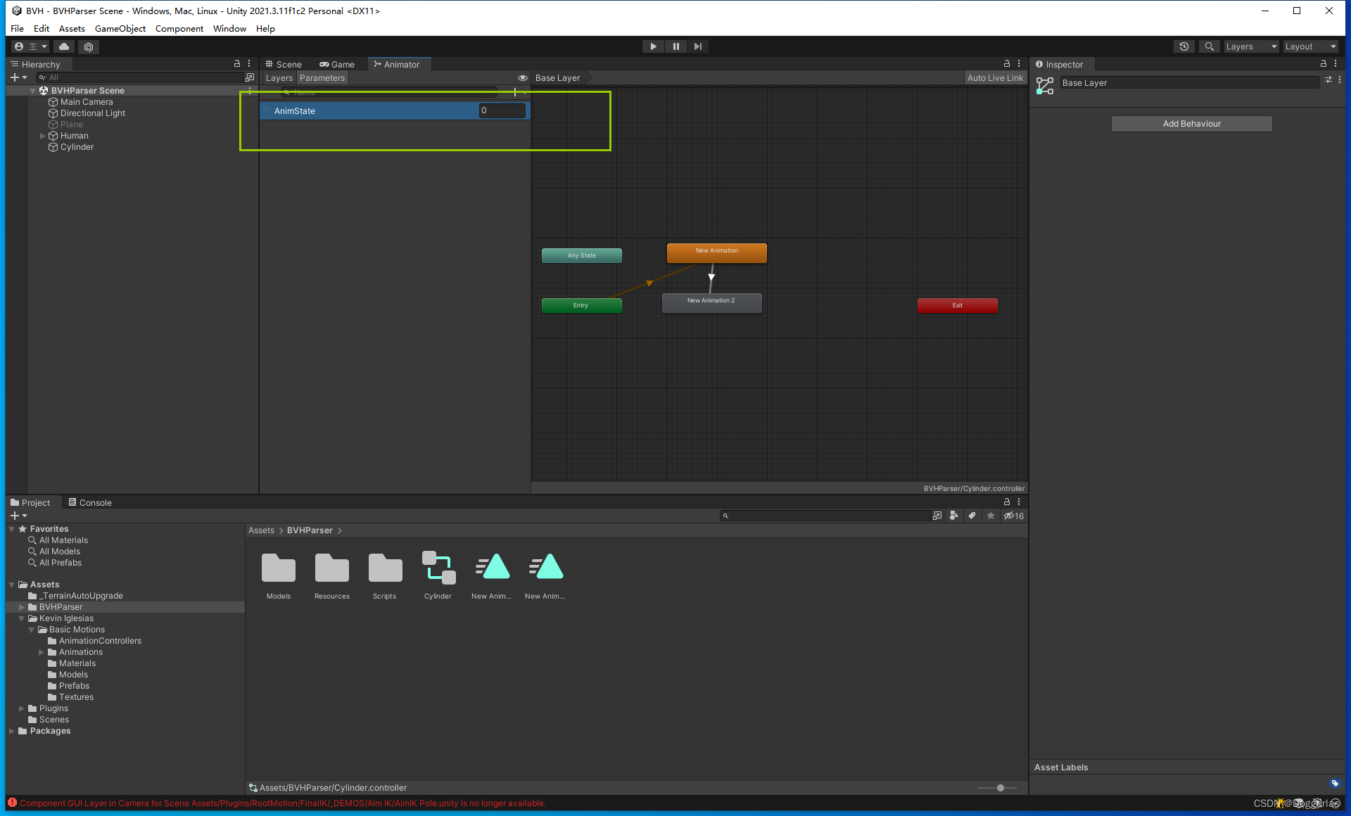Collapse the BVHParser Scene node

(x=32, y=91)
